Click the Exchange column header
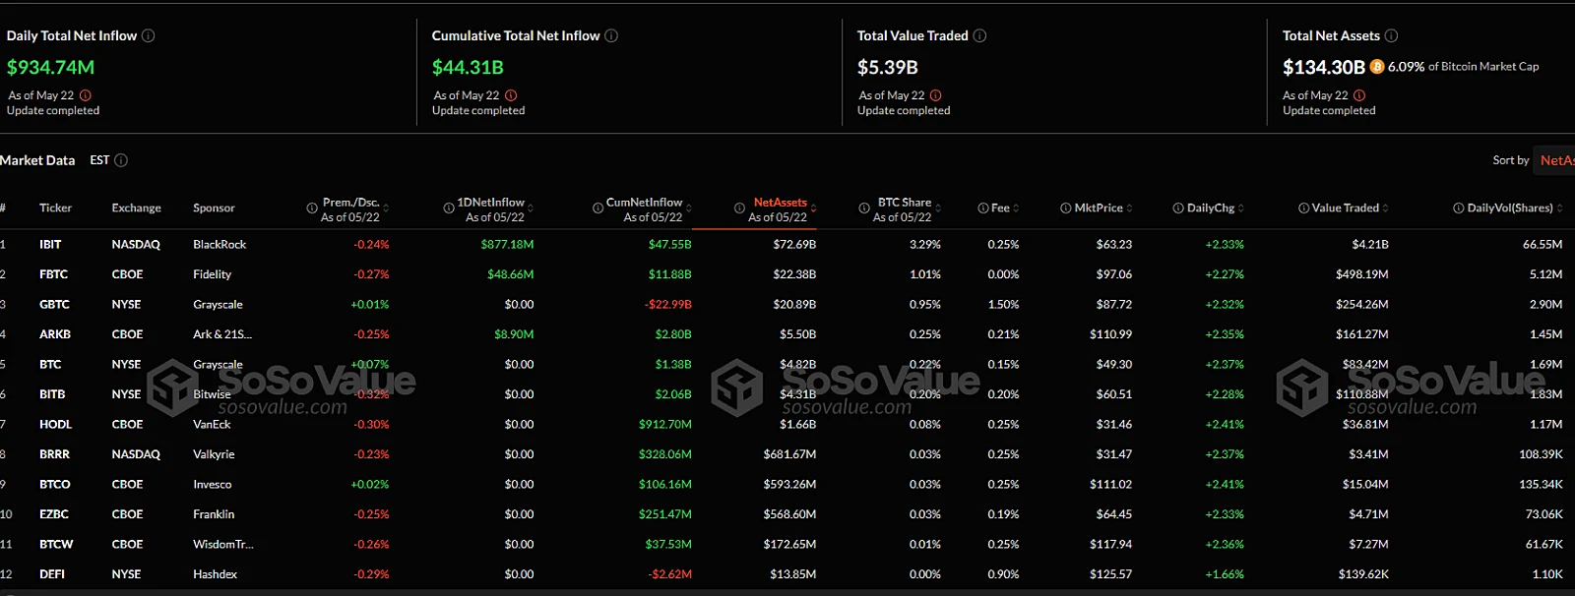The image size is (1575, 596). 137,209
